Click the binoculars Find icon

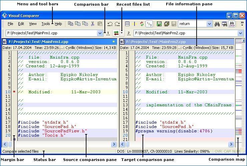(217, 24)
